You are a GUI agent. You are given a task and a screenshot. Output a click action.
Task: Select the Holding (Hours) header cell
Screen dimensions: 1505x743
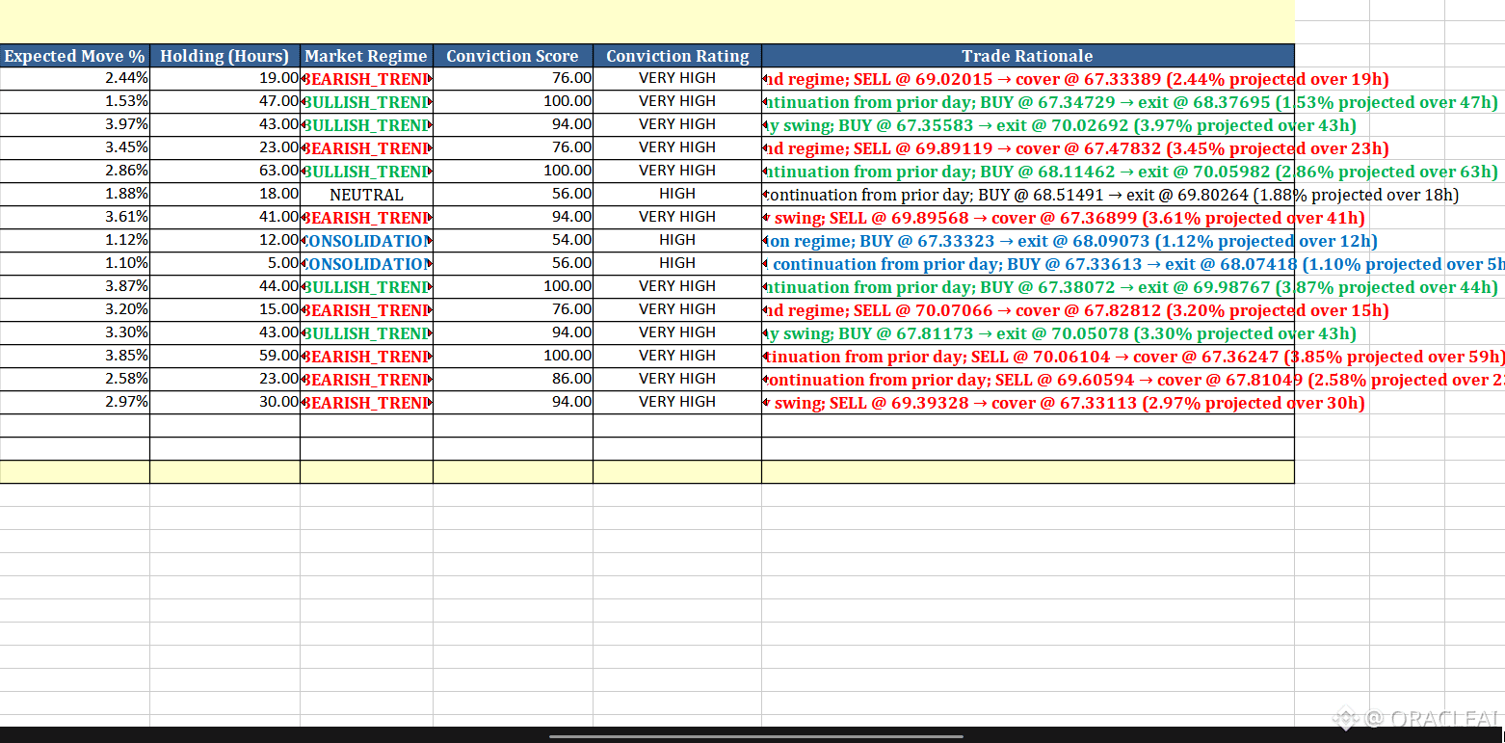(x=224, y=56)
